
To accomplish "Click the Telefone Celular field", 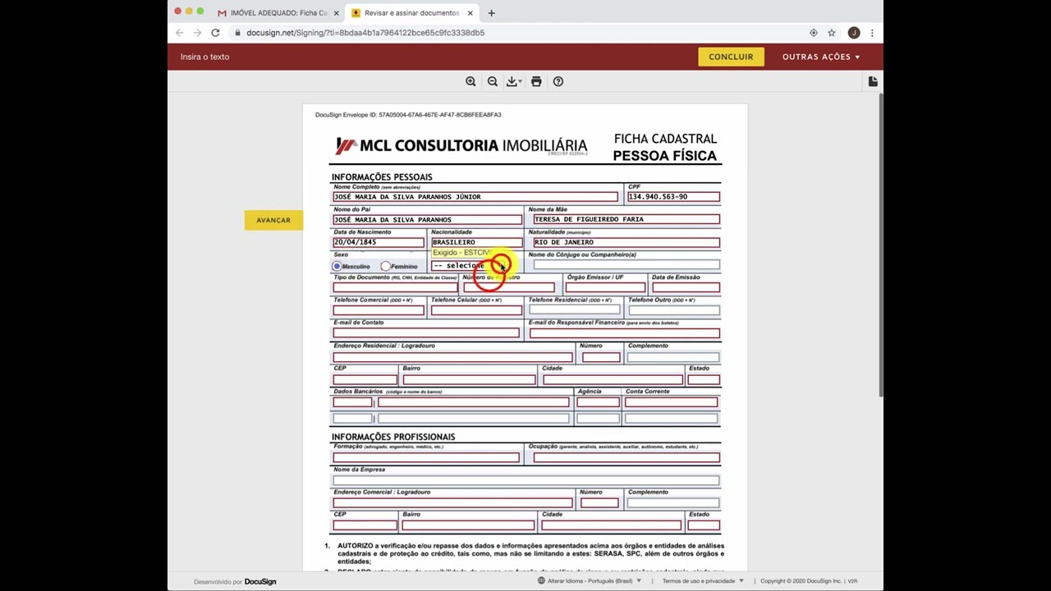I will point(476,310).
